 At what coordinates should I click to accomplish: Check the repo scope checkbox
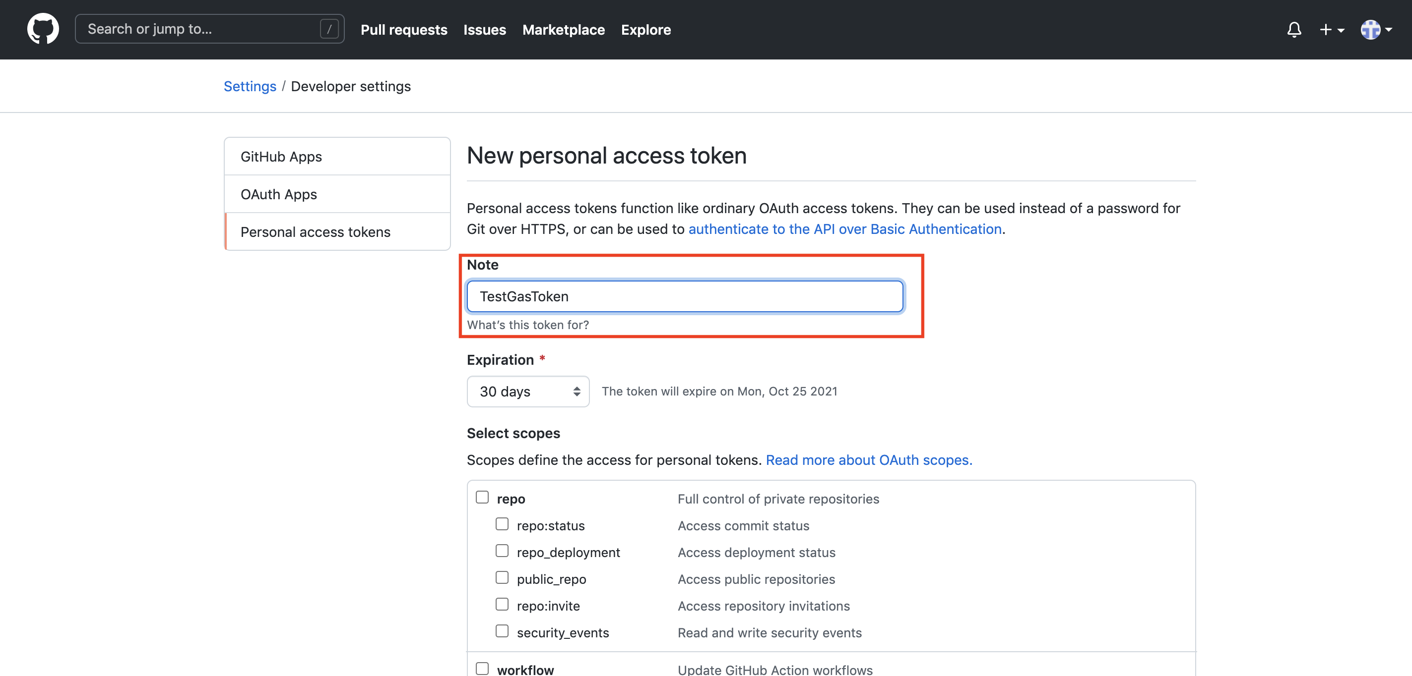point(482,497)
